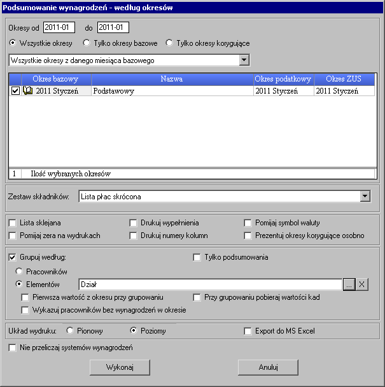The width and height of the screenshot is (385, 387).
Task: Clear Dział field with the X button
Action: (362, 285)
